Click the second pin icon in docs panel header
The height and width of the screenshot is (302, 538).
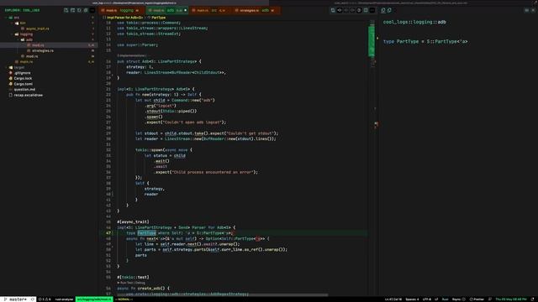point(389,10)
